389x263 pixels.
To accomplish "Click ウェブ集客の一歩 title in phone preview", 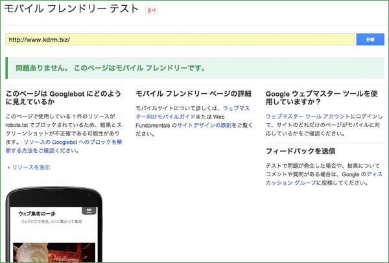I will [x=37, y=214].
